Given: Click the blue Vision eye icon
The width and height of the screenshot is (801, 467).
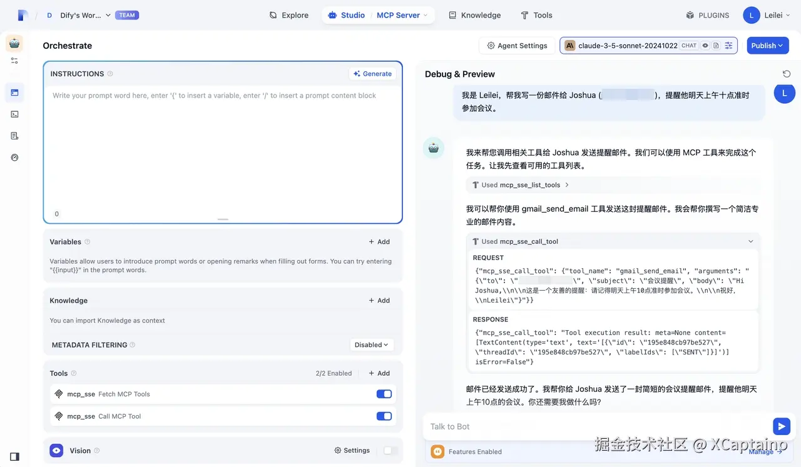Looking at the screenshot, I should tap(56, 450).
